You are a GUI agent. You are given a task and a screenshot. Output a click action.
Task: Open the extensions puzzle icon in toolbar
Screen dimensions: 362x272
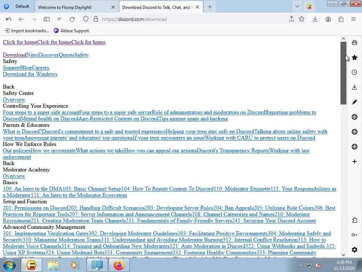pos(341,19)
